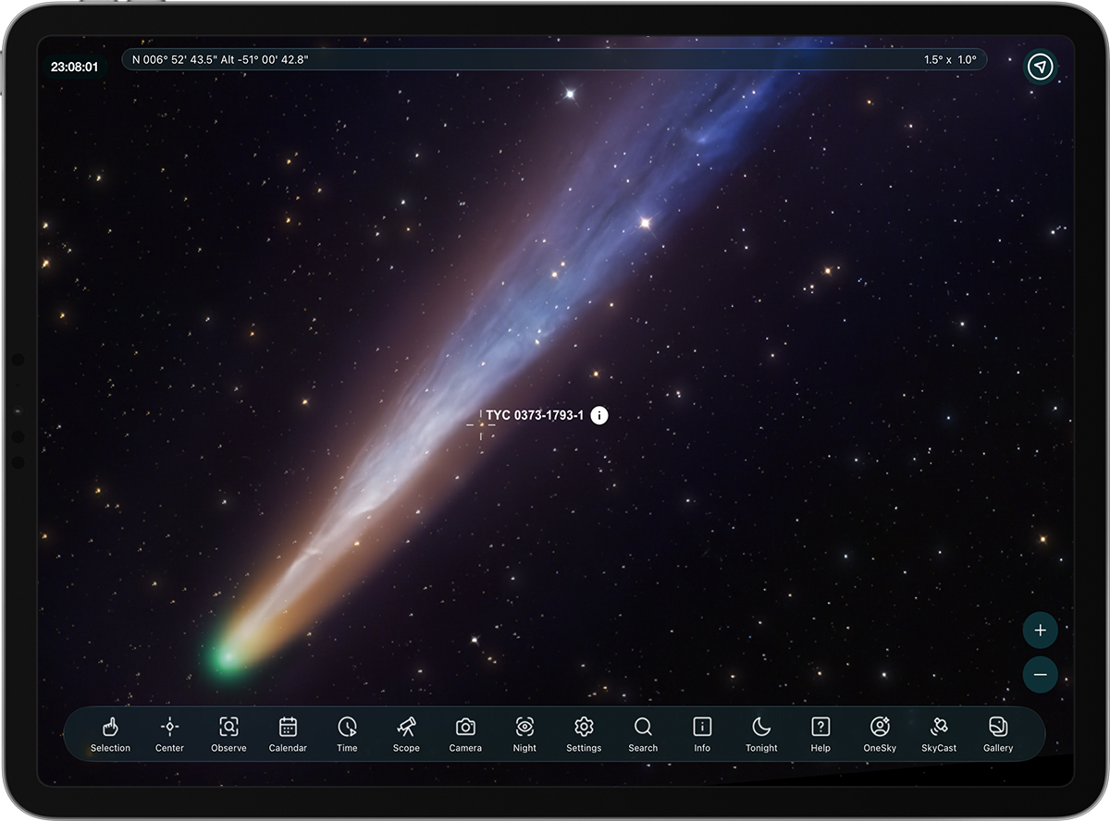Launch SkyCast from toolbar
This screenshot has height=821, width=1110.
click(939, 734)
